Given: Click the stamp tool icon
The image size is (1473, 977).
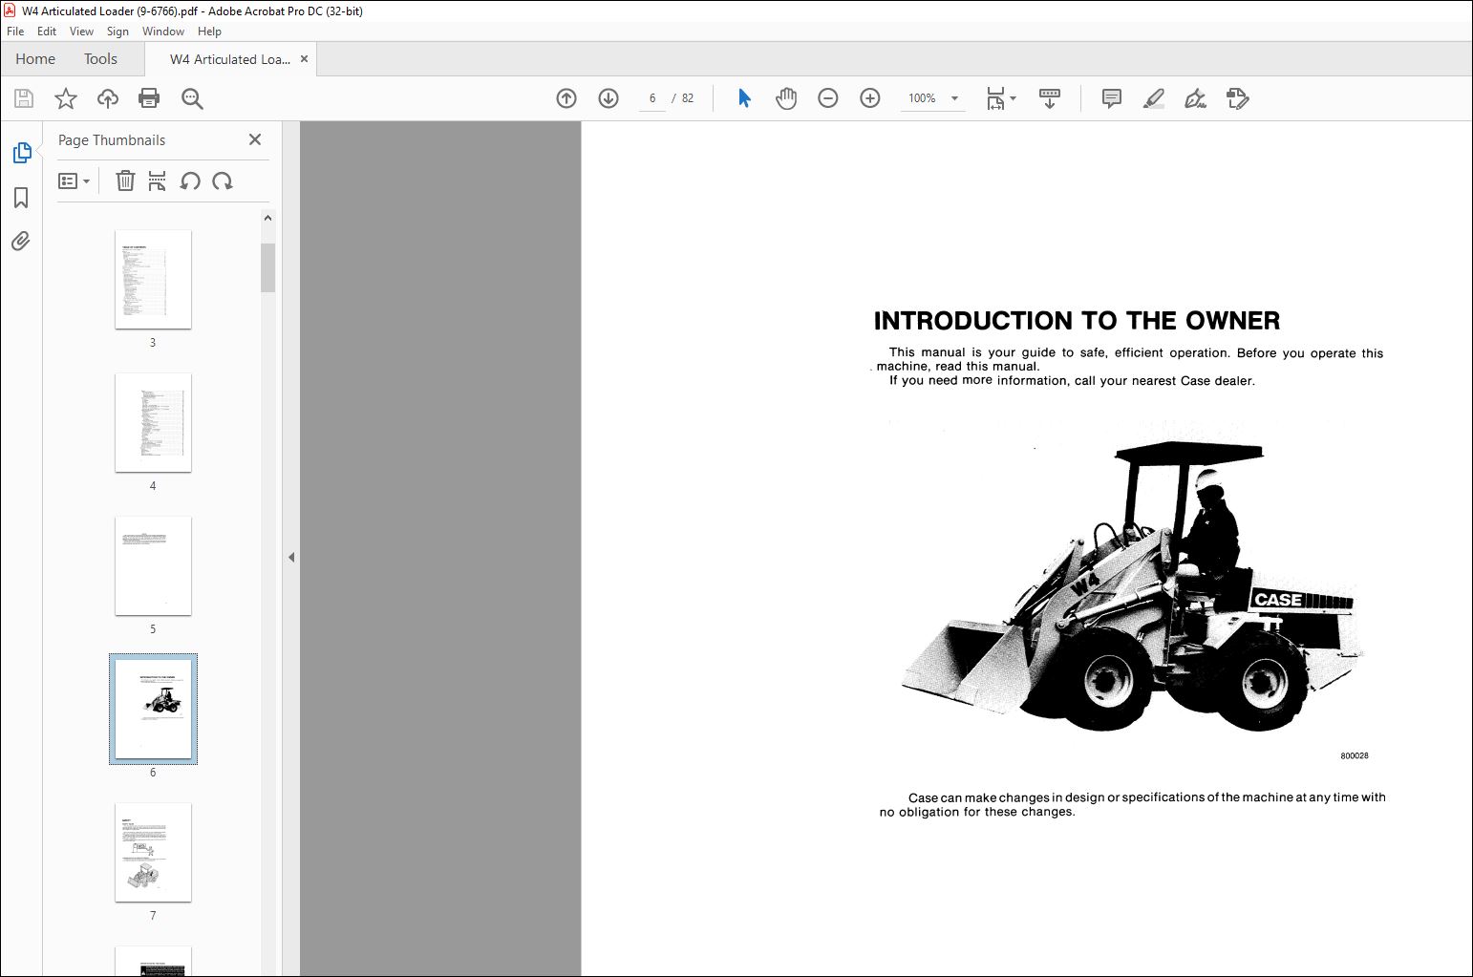Looking at the screenshot, I should (1237, 98).
